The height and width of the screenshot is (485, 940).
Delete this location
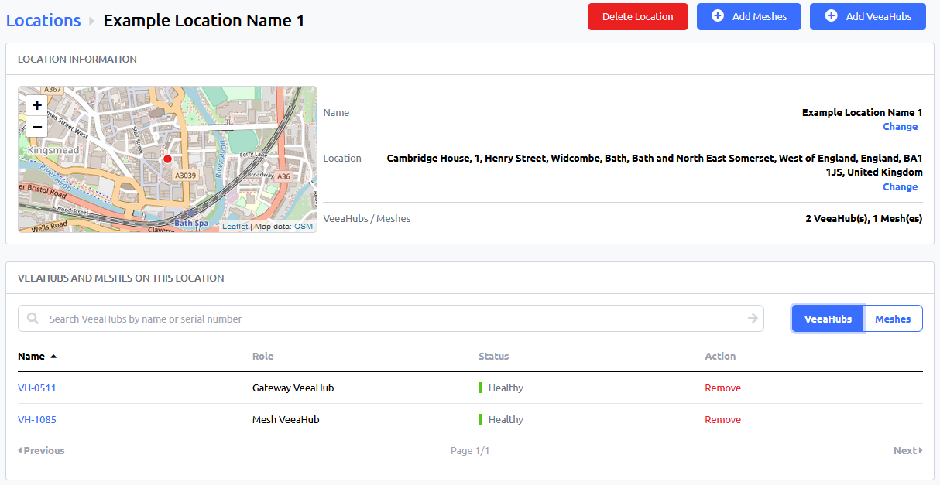click(x=638, y=16)
